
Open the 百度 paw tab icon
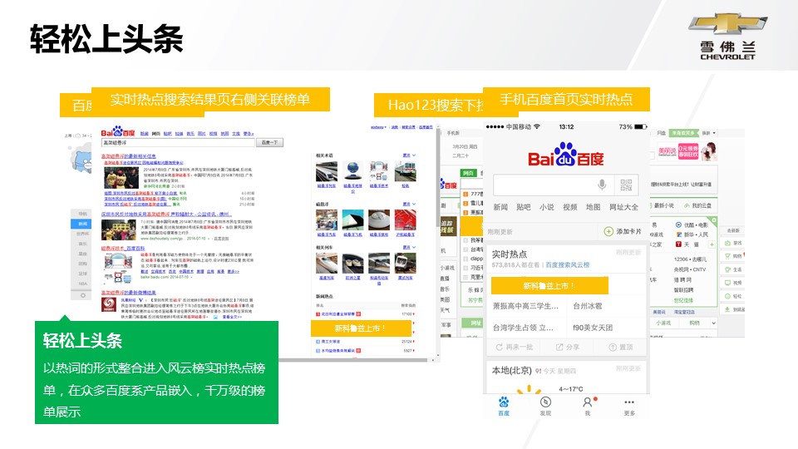tap(504, 402)
